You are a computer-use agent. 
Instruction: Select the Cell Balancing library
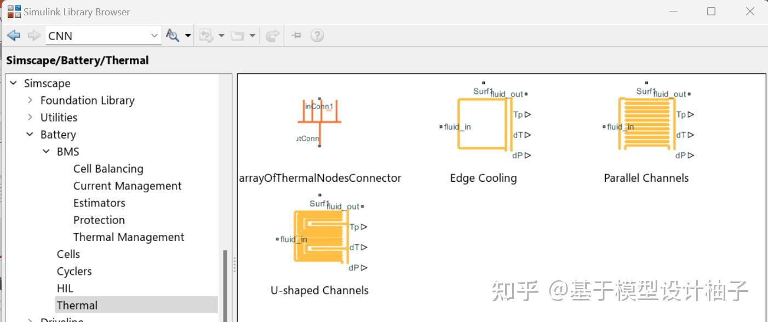108,169
